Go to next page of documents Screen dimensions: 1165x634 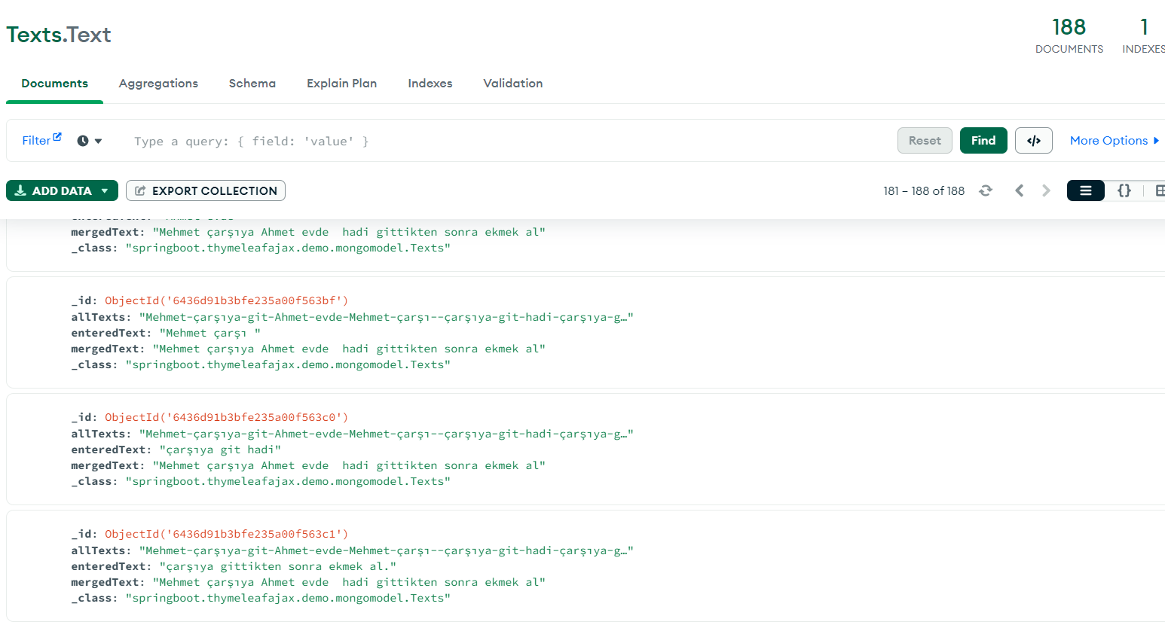pyautogui.click(x=1046, y=191)
